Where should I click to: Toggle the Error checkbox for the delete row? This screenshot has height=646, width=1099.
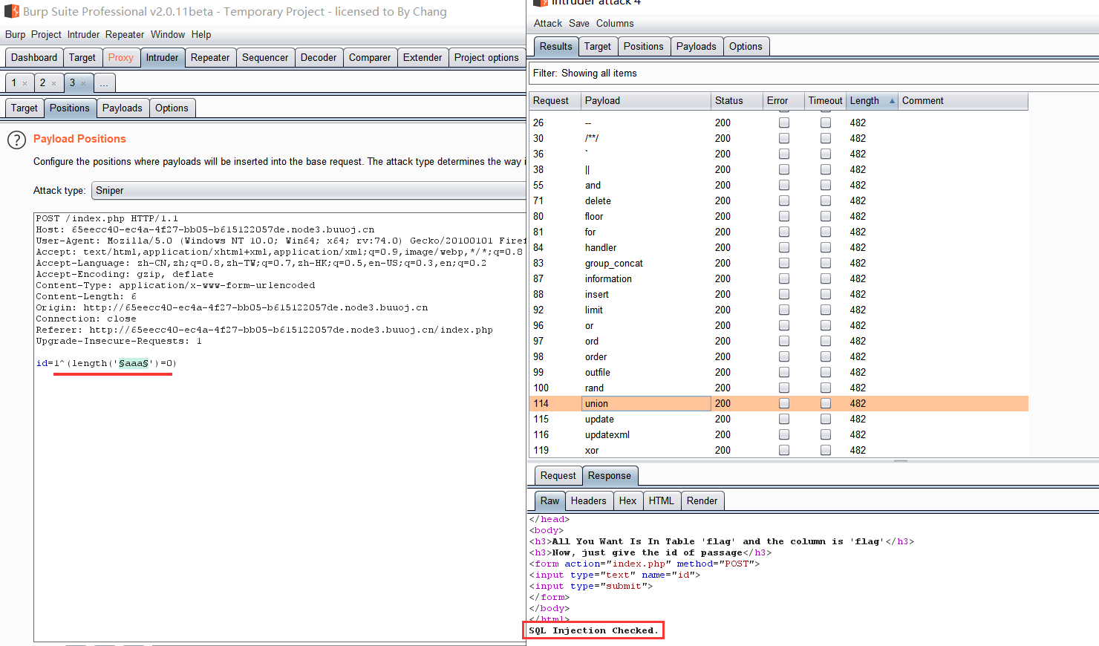click(784, 200)
